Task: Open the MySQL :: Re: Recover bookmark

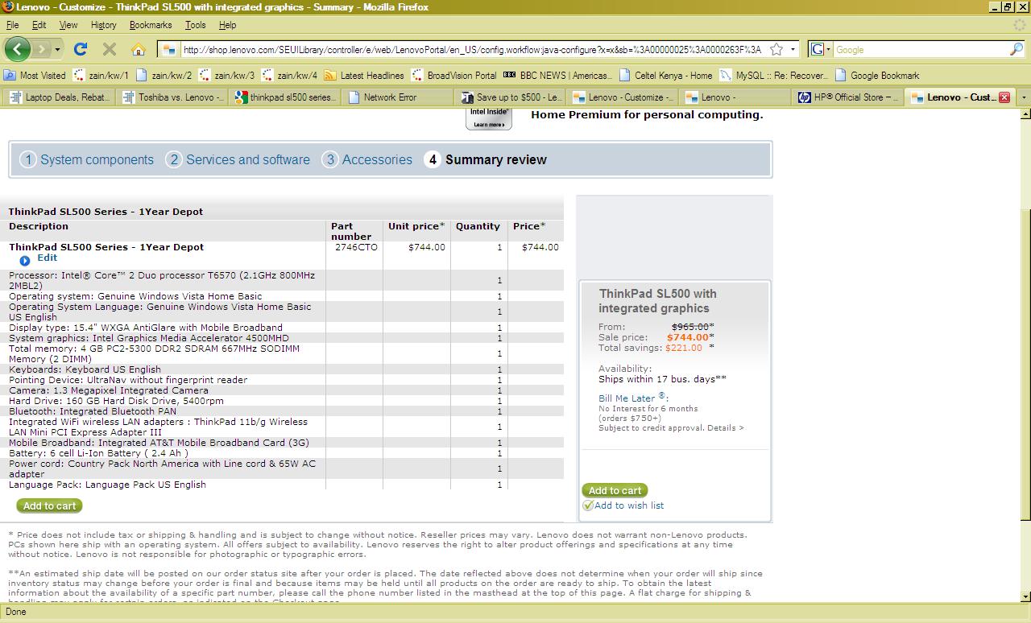Action: tap(773, 75)
